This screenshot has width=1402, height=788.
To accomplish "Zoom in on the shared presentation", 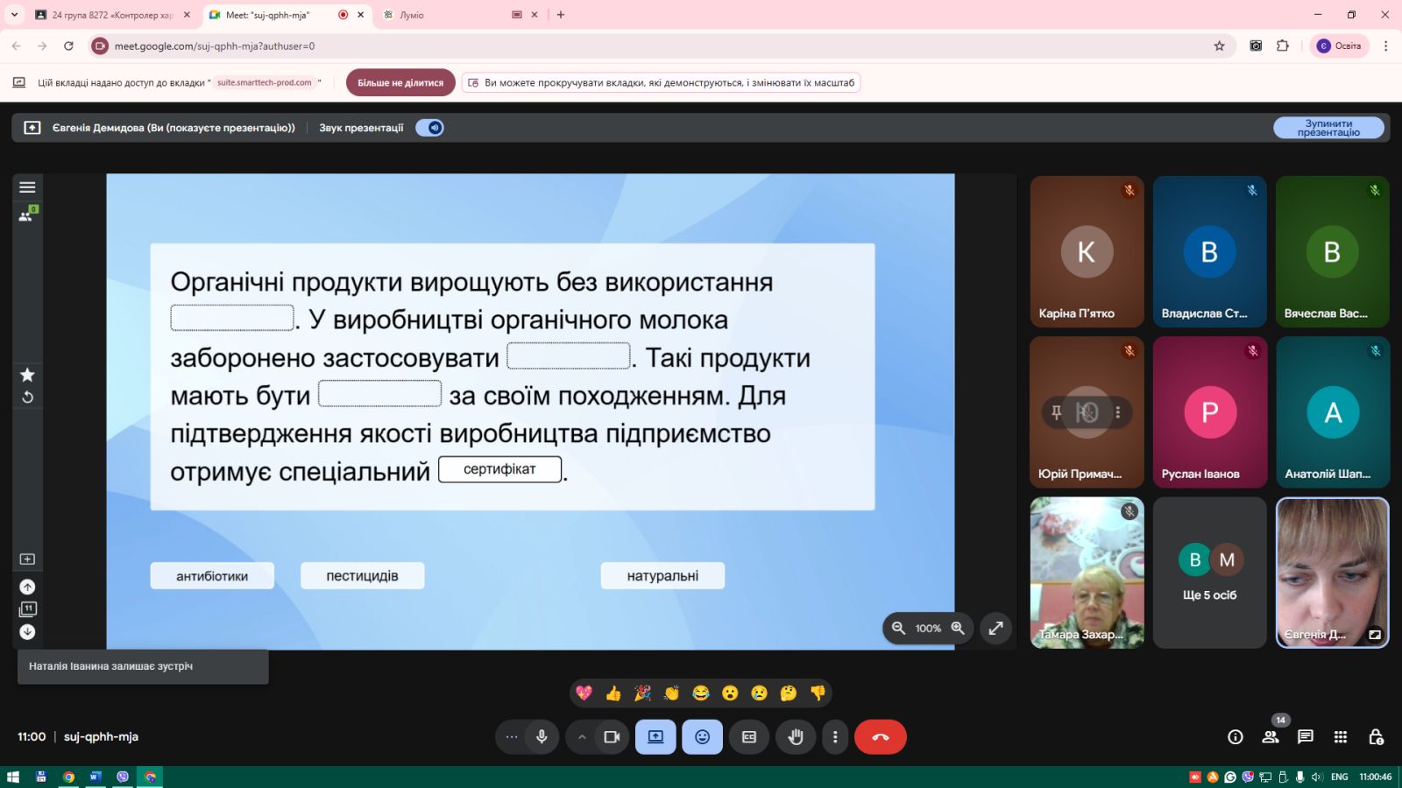I will [x=958, y=628].
